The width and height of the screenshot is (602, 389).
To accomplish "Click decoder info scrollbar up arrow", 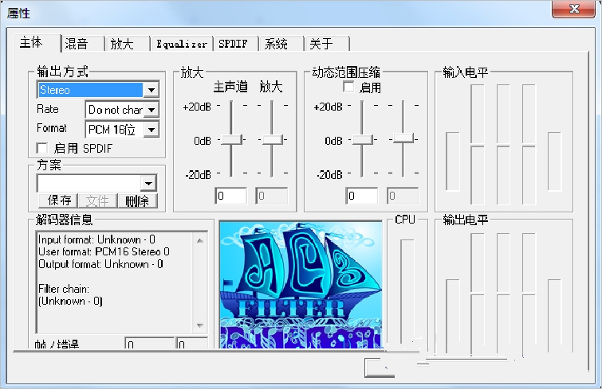I will coord(200,240).
